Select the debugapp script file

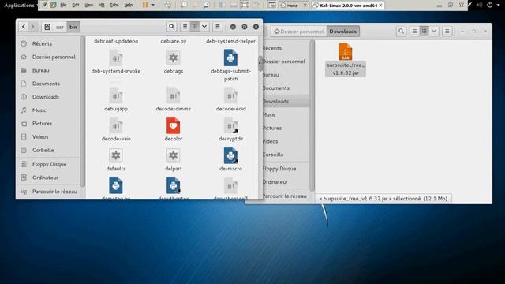pyautogui.click(x=116, y=95)
